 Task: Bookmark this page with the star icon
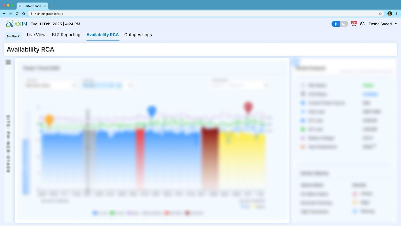pos(380,14)
